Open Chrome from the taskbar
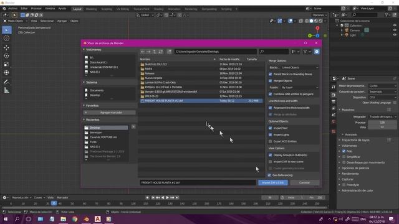 pyautogui.click(x=75, y=219)
